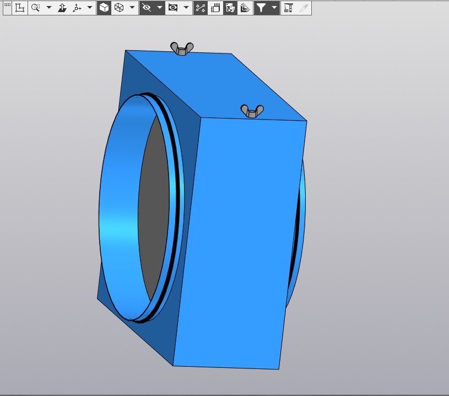Click the notched sheet toolbar icon

(x=215, y=8)
